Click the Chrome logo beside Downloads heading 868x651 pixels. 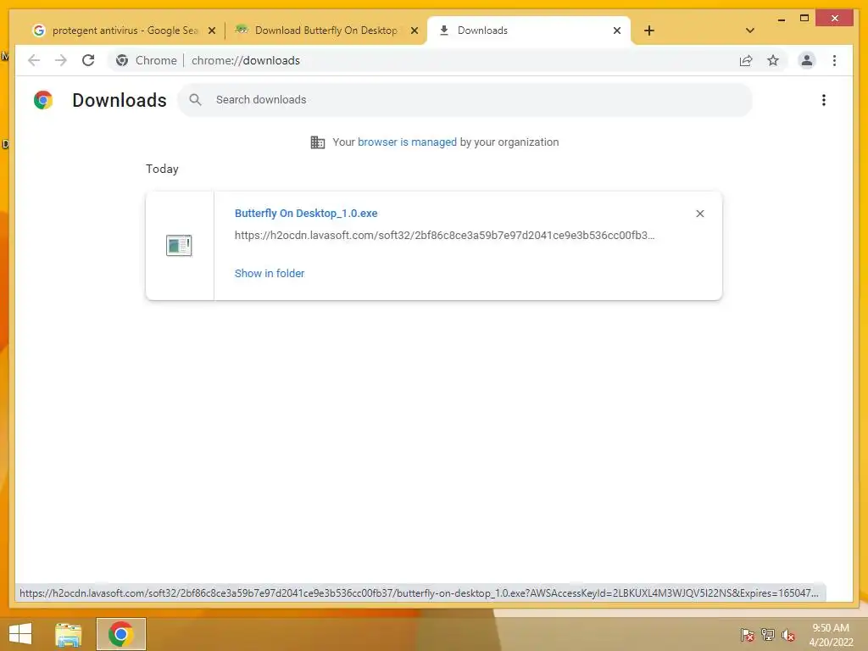tap(42, 100)
